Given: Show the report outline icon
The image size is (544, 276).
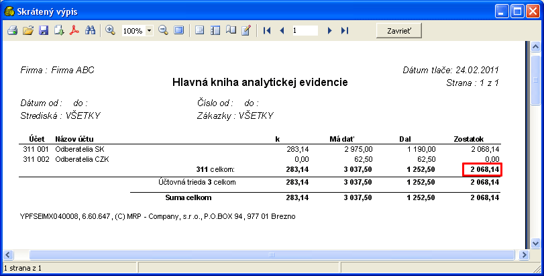Looking at the screenshot, I should pyautogui.click(x=199, y=30).
